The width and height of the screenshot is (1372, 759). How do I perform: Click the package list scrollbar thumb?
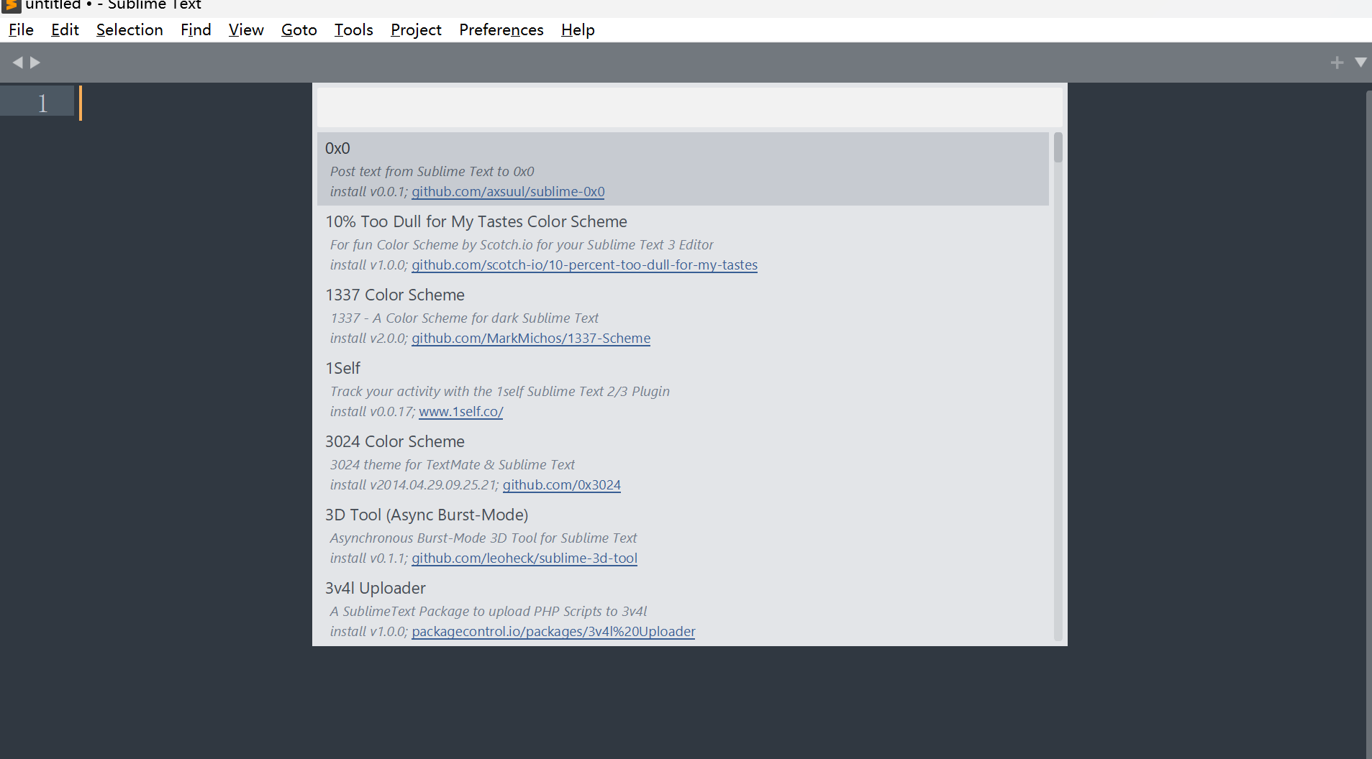[x=1058, y=148]
